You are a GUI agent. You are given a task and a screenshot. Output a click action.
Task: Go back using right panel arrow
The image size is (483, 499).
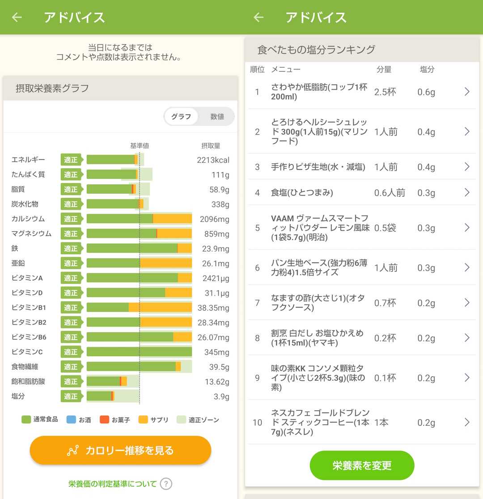pyautogui.click(x=258, y=17)
